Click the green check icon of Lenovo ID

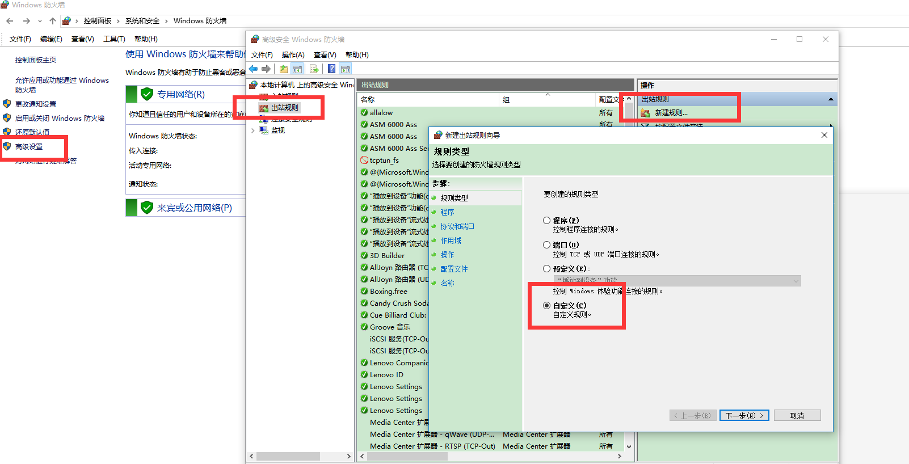(x=364, y=375)
